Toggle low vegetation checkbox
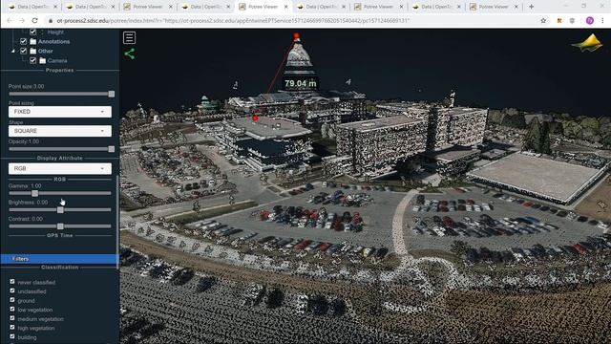 tap(12, 310)
